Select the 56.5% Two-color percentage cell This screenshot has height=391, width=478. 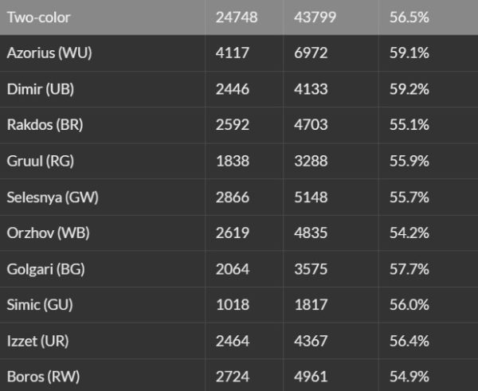click(x=410, y=17)
